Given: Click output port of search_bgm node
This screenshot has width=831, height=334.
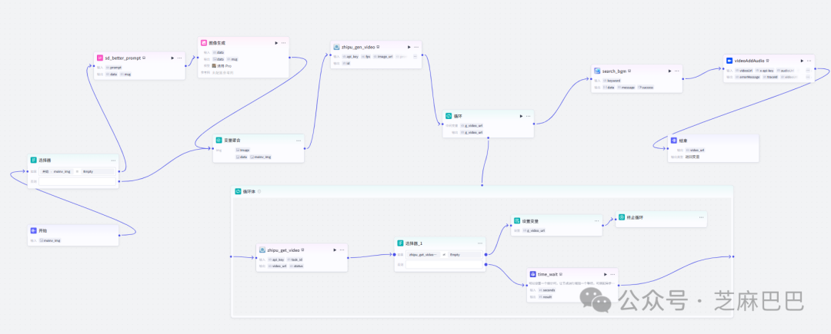Looking at the screenshot, I should [x=684, y=79].
